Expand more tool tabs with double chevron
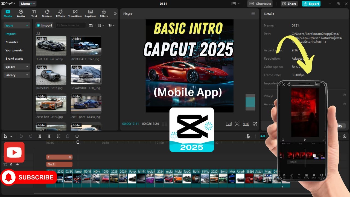 click(115, 13)
